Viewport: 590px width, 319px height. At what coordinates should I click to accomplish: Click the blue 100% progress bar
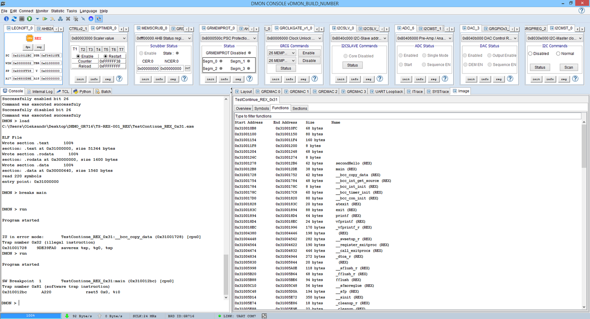(x=31, y=316)
